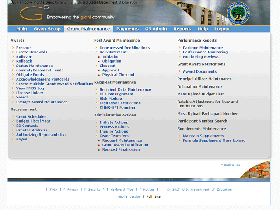This screenshot has height=210, width=280.
Task: Open Closeout Approval sub-link
Action: click(111, 70)
